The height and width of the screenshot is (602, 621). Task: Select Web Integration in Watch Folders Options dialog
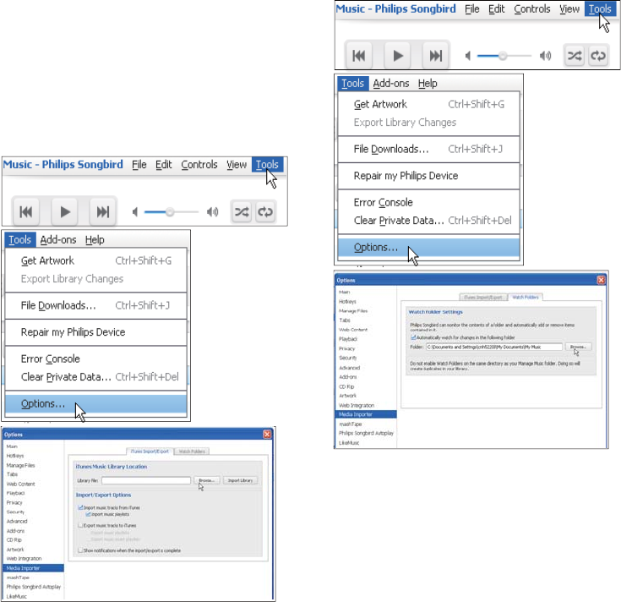point(357,406)
